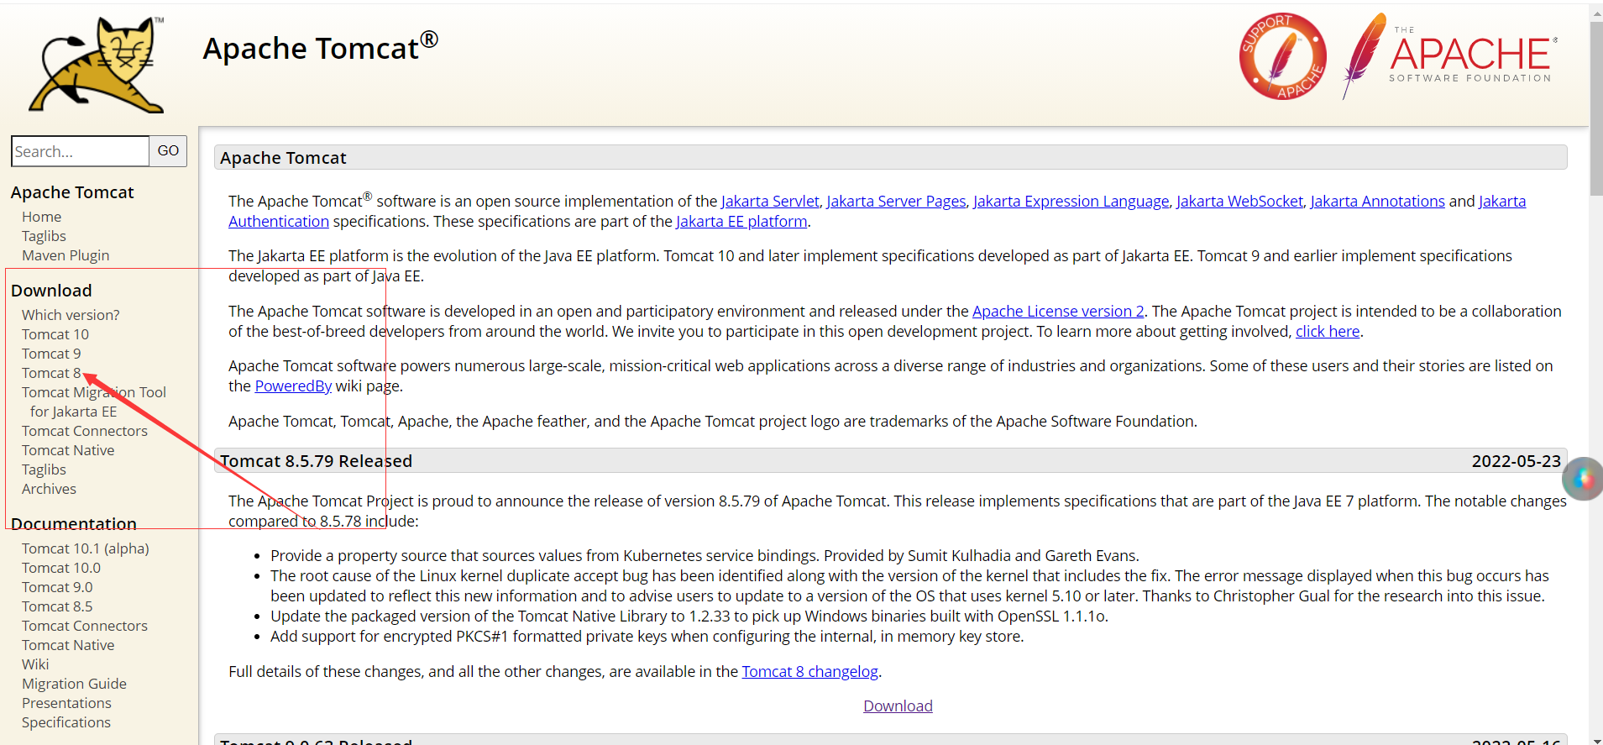1603x745 pixels.
Task: Click the Apache Software Foundation feather logo
Action: (x=1449, y=56)
